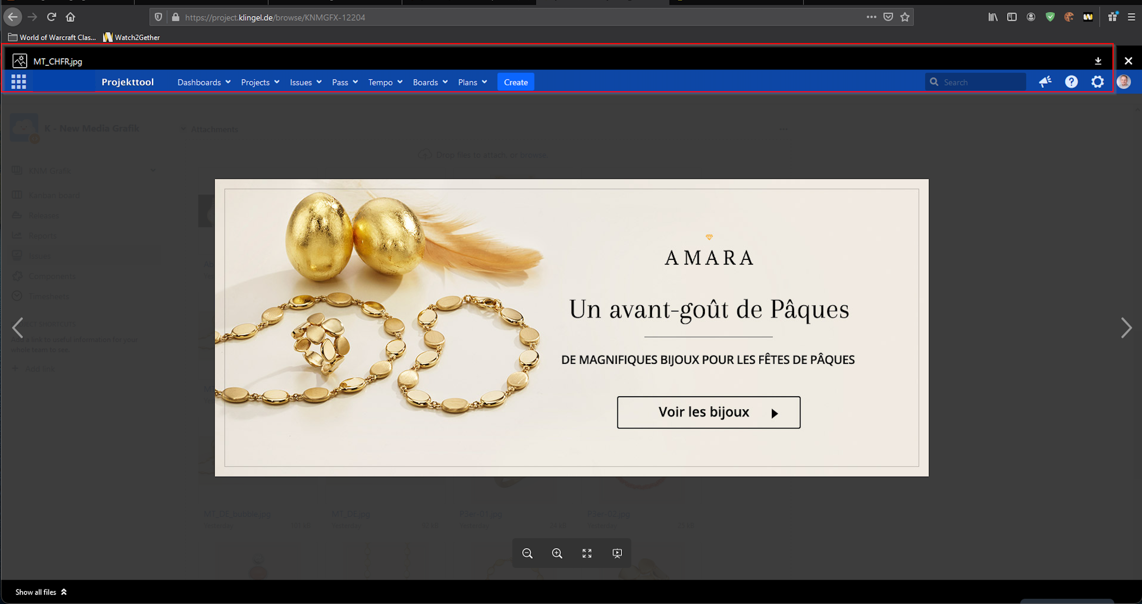Zoom out of the image preview
This screenshot has height=604, width=1142.
pos(527,553)
